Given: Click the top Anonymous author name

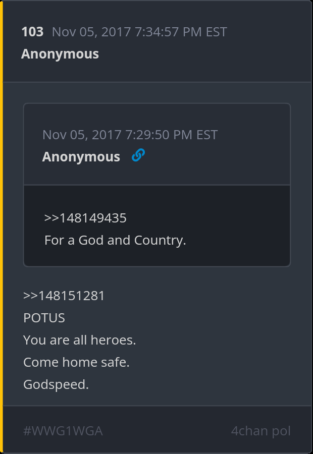Looking at the screenshot, I should [x=60, y=54].
